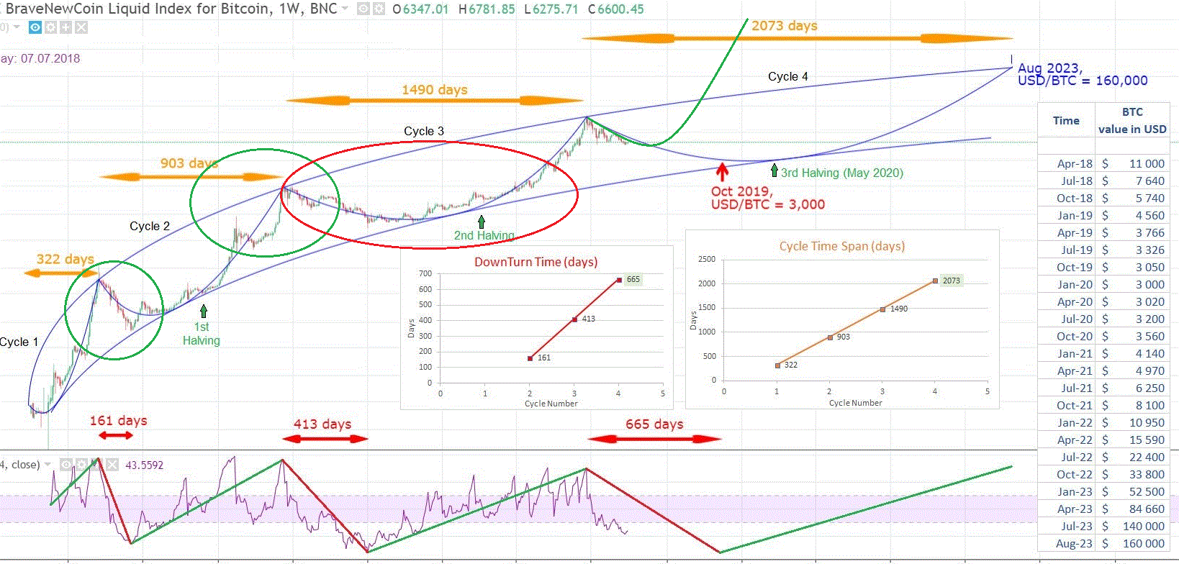
Task: Click the 22 400 value for Jul-22
Action: point(1147,458)
